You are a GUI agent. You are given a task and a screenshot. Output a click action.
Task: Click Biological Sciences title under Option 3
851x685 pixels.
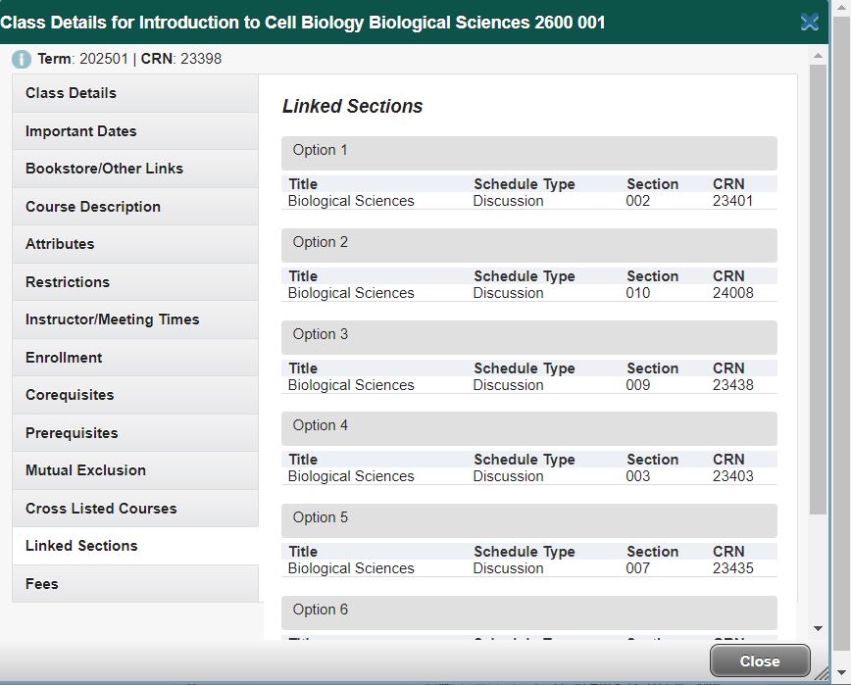click(x=351, y=385)
